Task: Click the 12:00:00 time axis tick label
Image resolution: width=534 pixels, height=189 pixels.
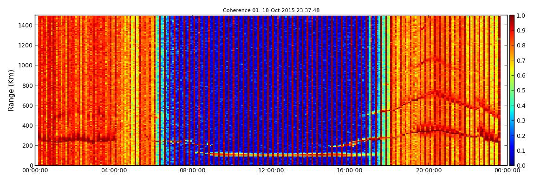Action: coord(270,170)
